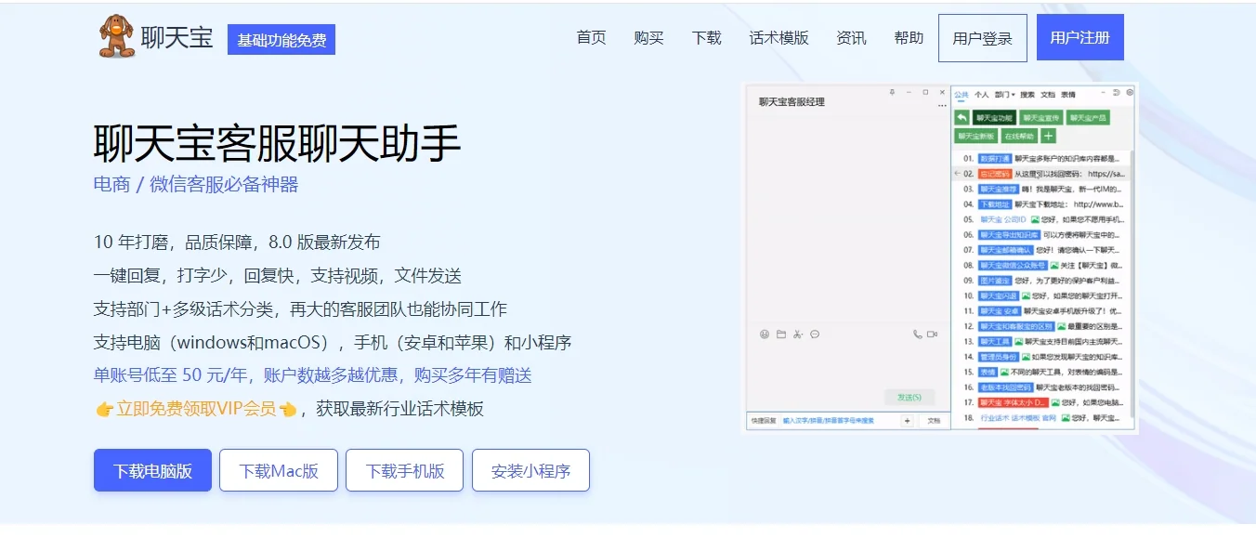
Task: Open the 资讯 navigation item
Action: click(x=852, y=38)
